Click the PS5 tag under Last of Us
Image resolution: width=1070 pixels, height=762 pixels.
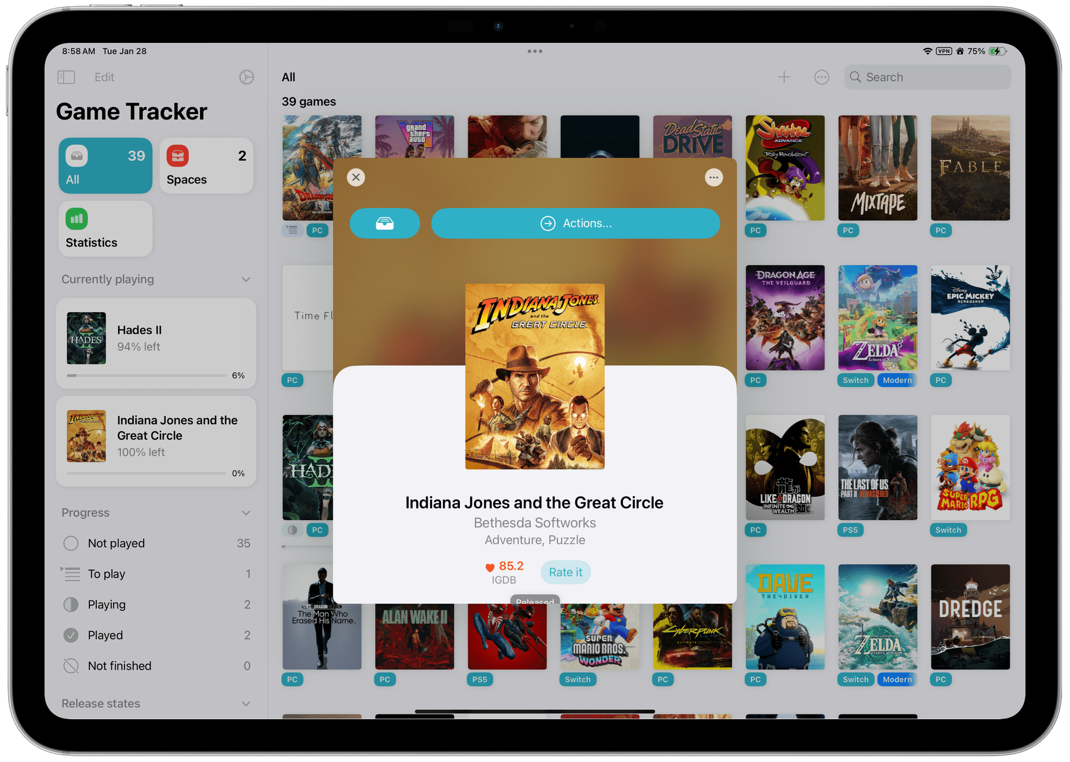click(850, 530)
